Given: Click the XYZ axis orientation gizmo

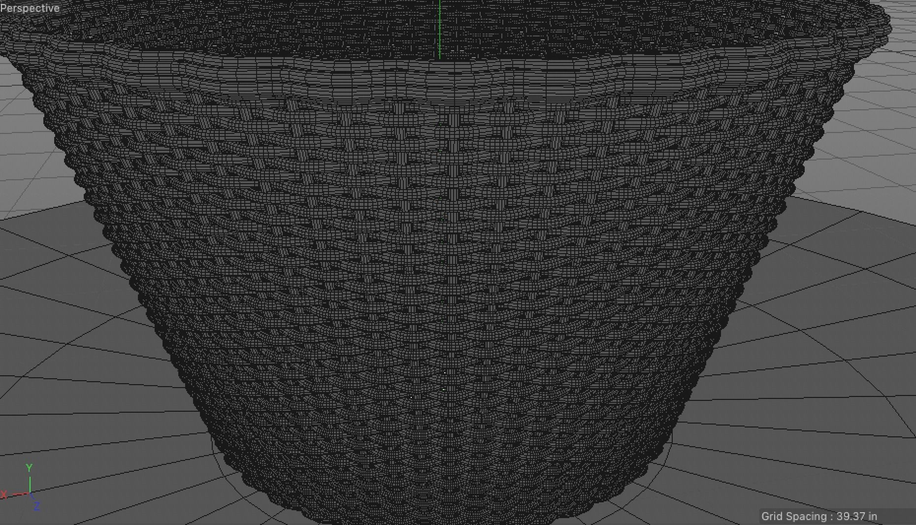Looking at the screenshot, I should [22, 487].
